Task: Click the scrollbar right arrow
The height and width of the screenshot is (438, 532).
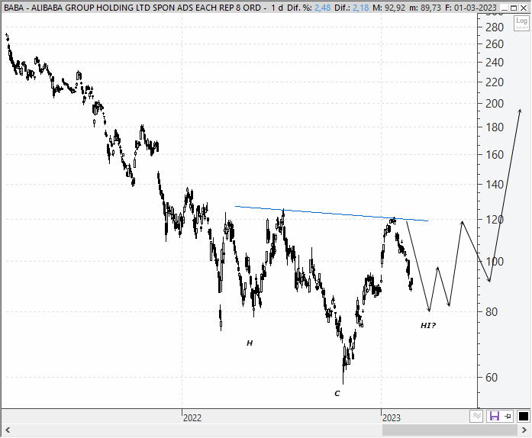Action: (524, 430)
